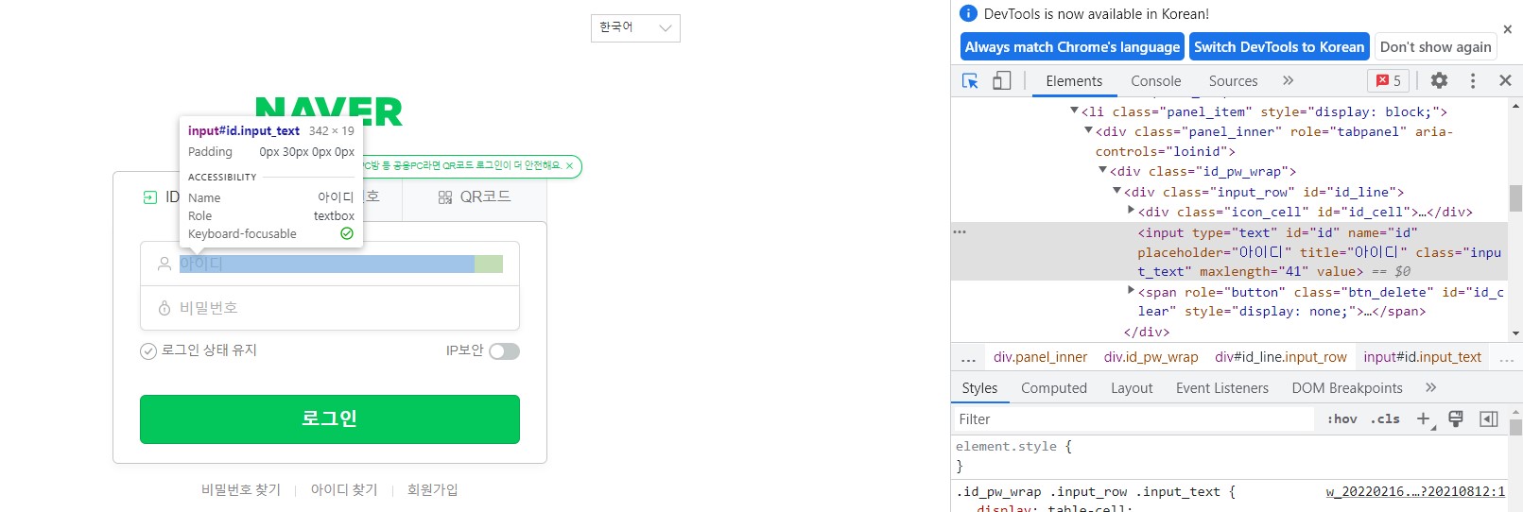Select input#id.input_text breadcrumb
The height and width of the screenshot is (512, 1523).
tap(1422, 357)
